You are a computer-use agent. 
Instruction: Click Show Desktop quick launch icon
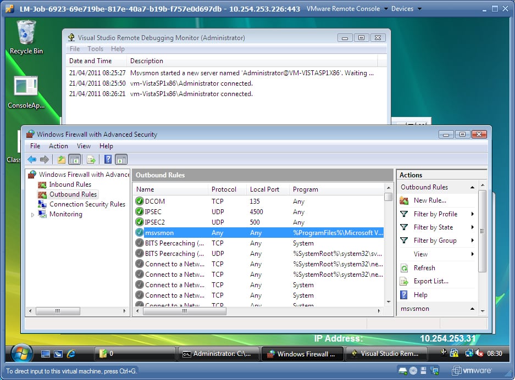click(x=45, y=354)
